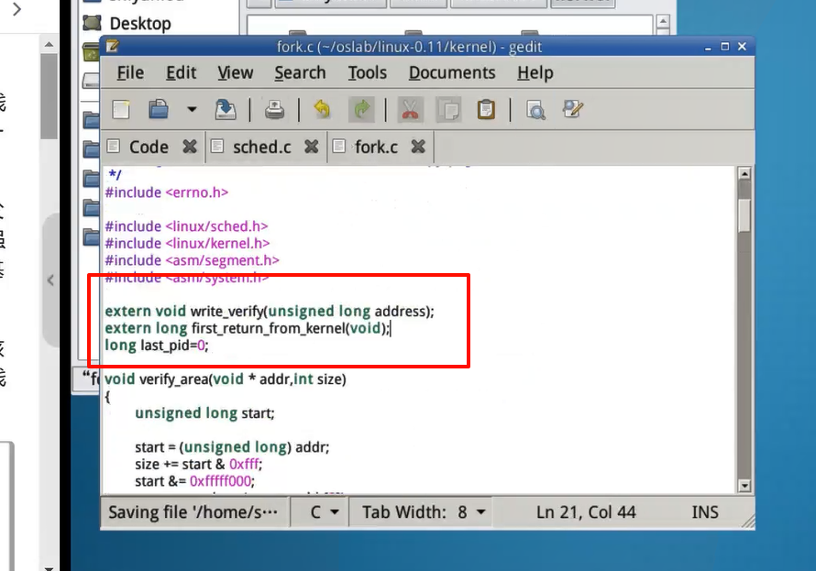The height and width of the screenshot is (571, 816).
Task: Click the Redo arrow icon
Action: [x=362, y=110]
